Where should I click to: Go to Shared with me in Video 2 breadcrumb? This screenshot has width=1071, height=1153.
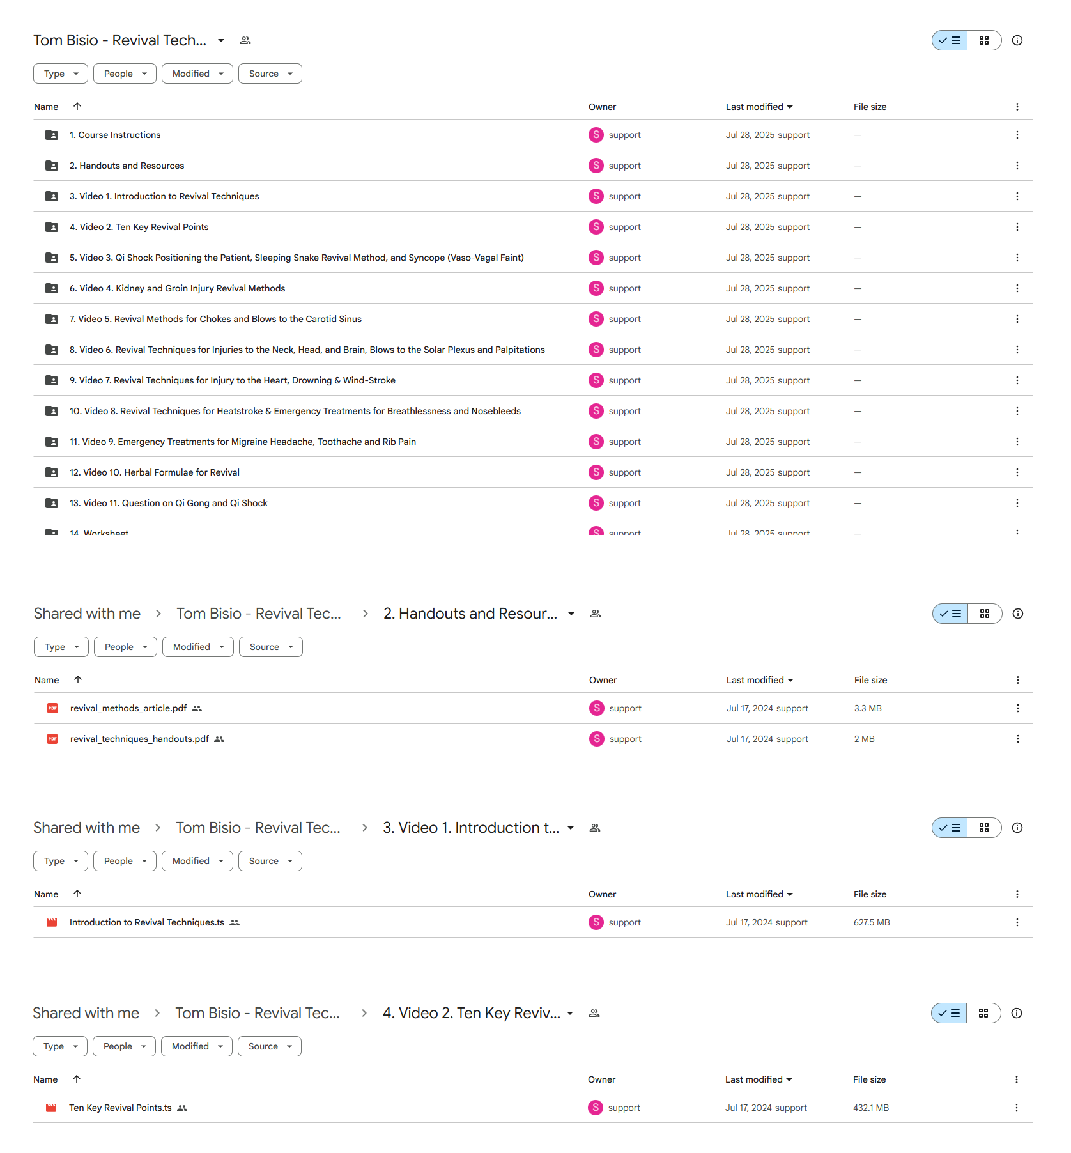click(86, 1013)
